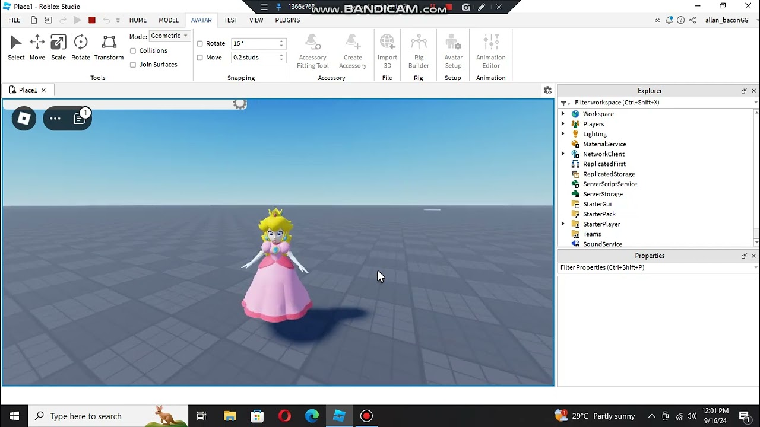This screenshot has height=427, width=760.
Task: Choose the Rotate tool
Action: click(81, 47)
